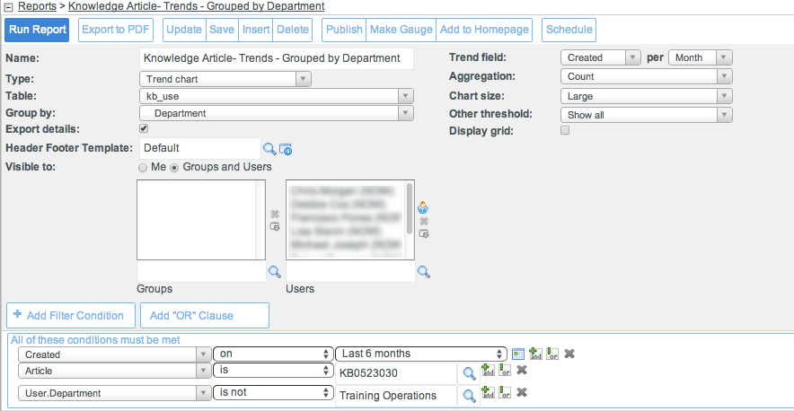Image resolution: width=794 pixels, height=411 pixels.
Task: Click Export to PDF button
Action: [116, 30]
